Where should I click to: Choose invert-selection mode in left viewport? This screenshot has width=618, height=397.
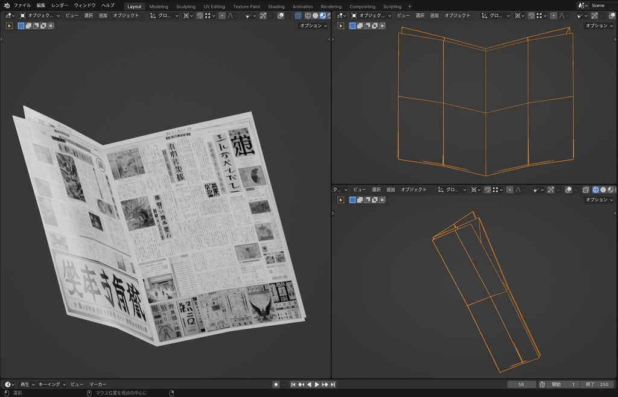tap(43, 26)
